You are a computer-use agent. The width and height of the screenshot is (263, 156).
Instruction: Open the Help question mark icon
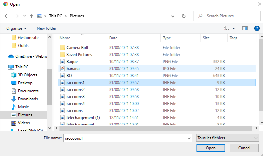click(x=257, y=28)
